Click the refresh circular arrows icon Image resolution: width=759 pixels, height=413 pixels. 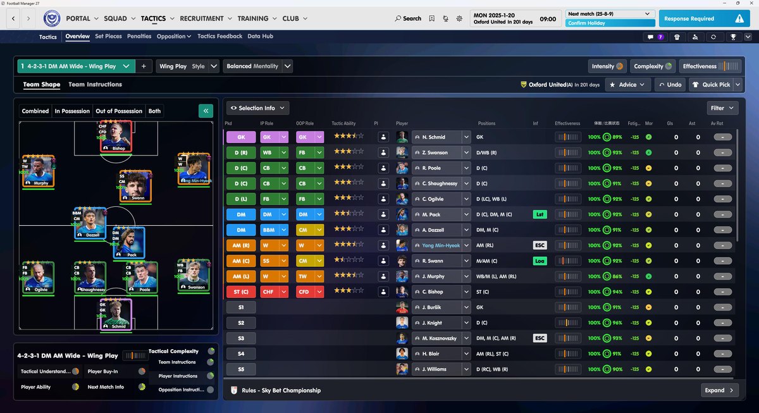click(713, 37)
